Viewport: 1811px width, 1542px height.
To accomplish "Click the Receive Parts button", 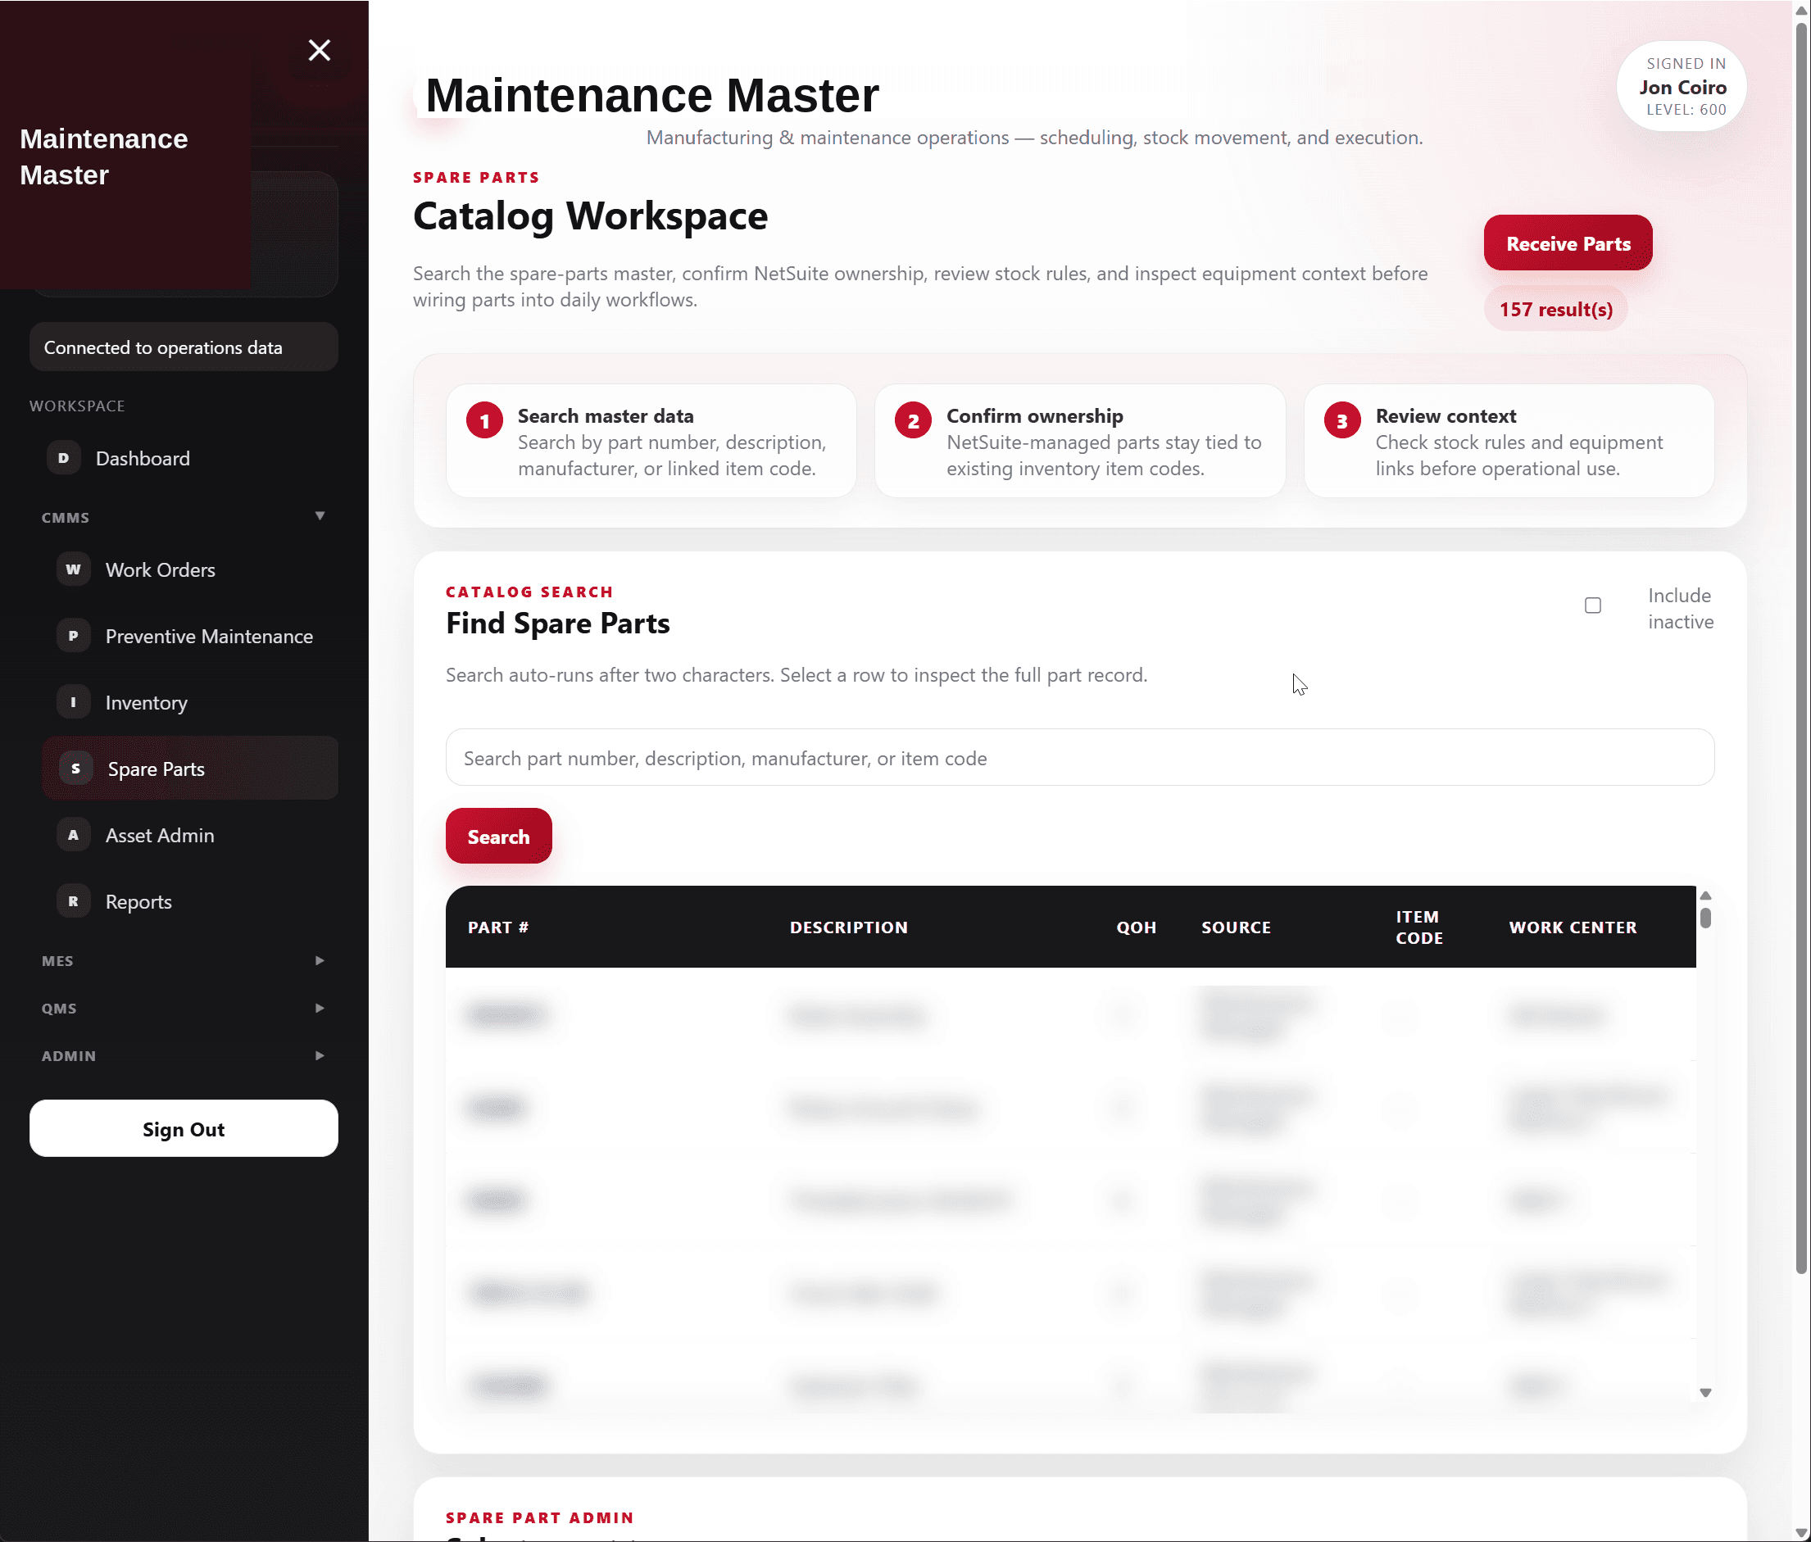I will pyautogui.click(x=1568, y=243).
